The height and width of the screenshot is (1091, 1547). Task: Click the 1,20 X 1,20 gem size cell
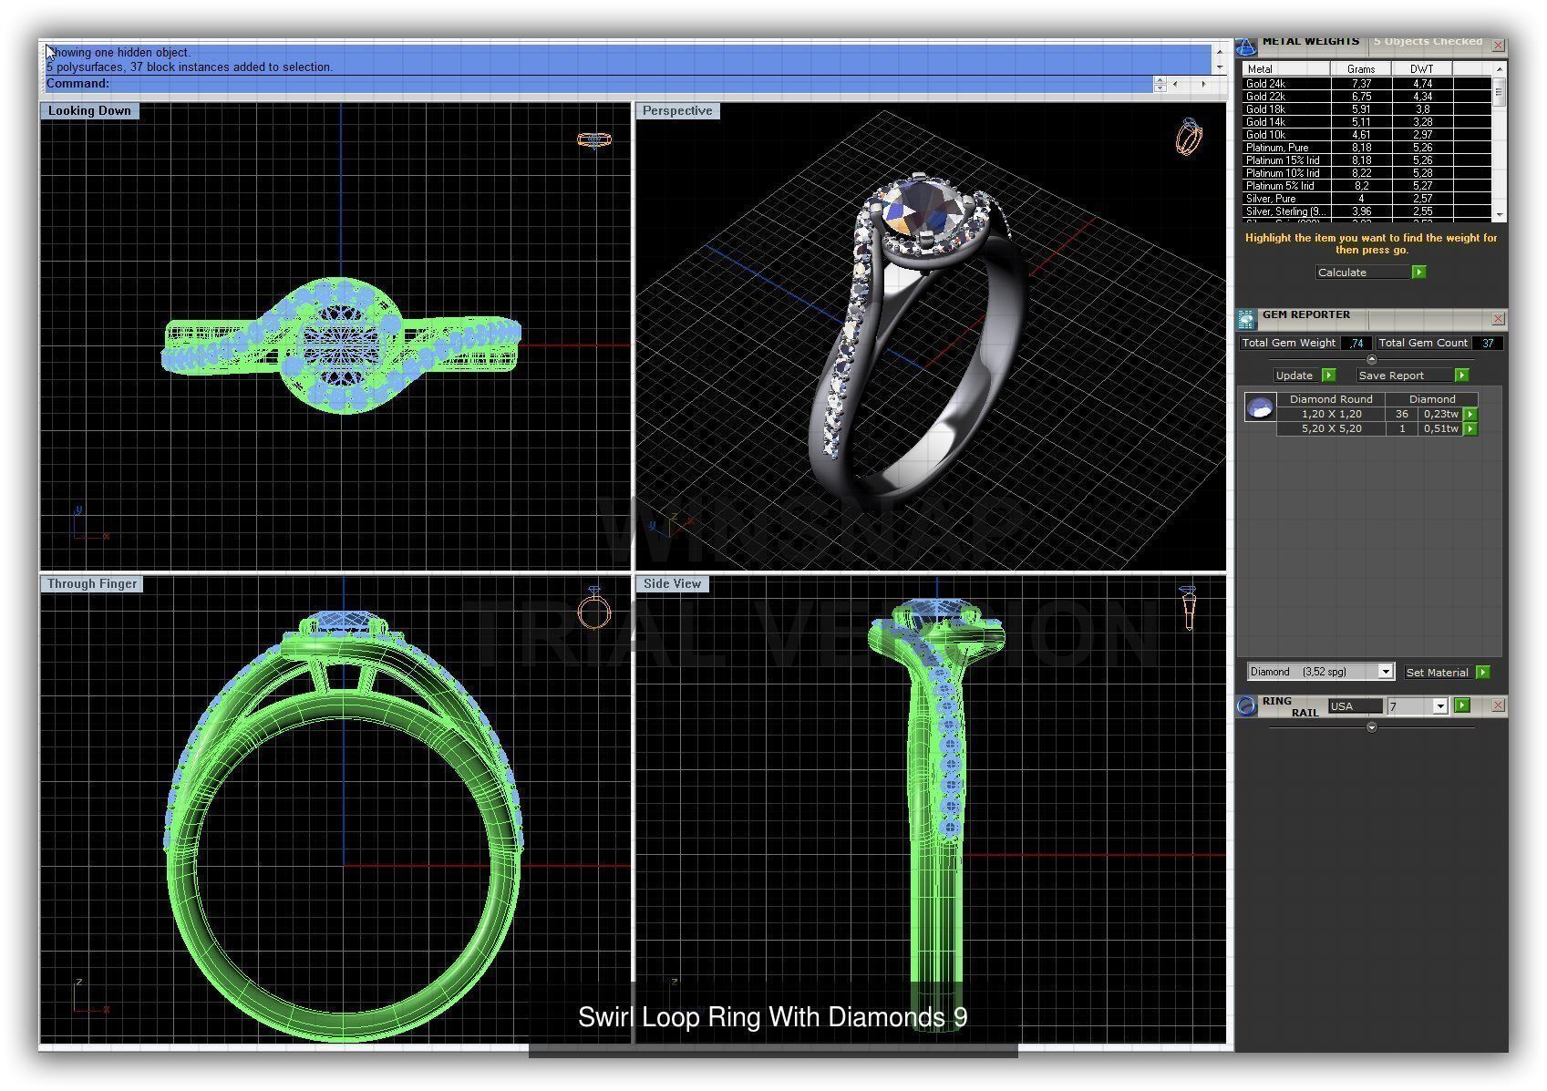pos(1331,414)
